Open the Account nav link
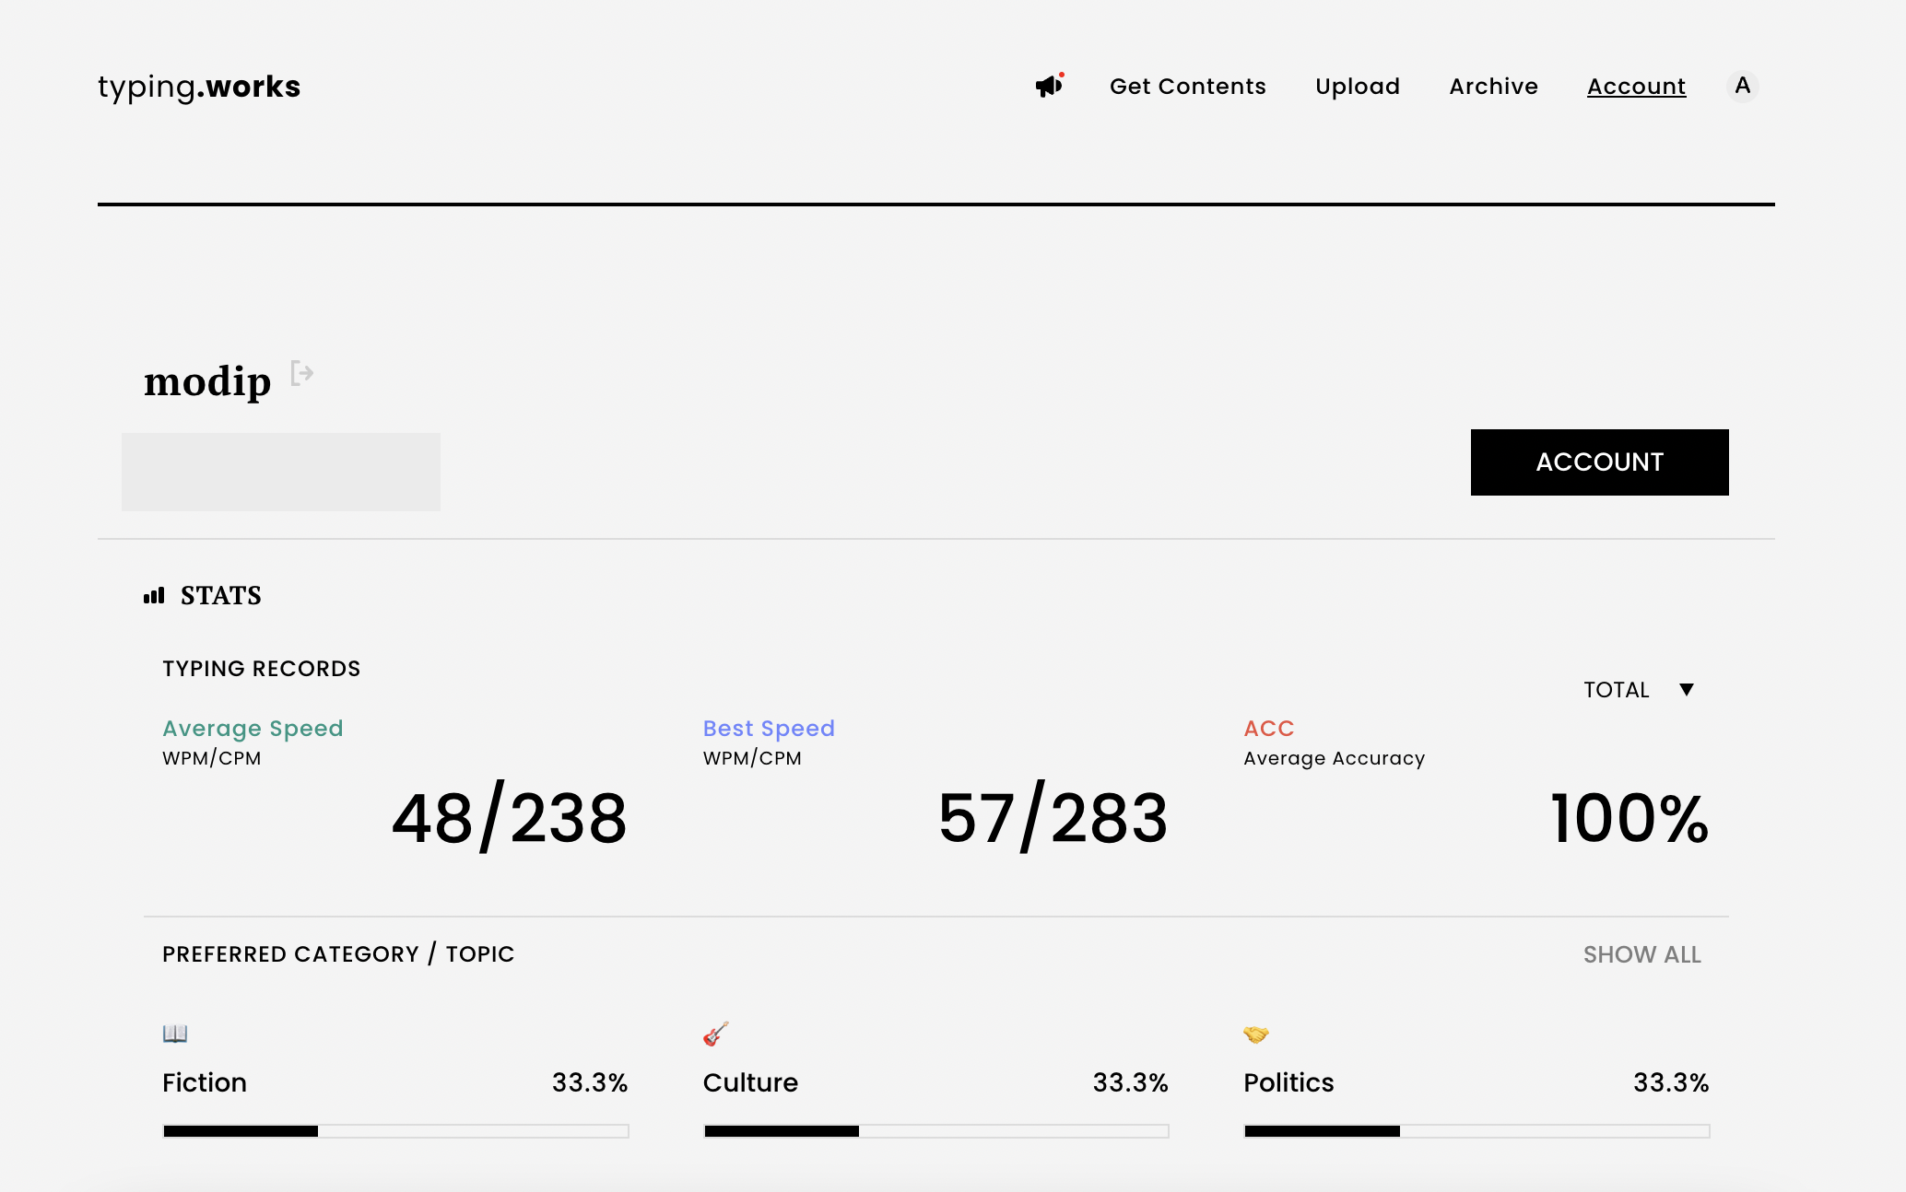Image resolution: width=1906 pixels, height=1192 pixels. [x=1637, y=87]
